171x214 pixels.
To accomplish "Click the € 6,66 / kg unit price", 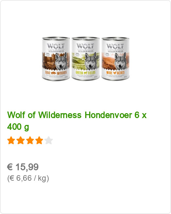I will 28,178.
